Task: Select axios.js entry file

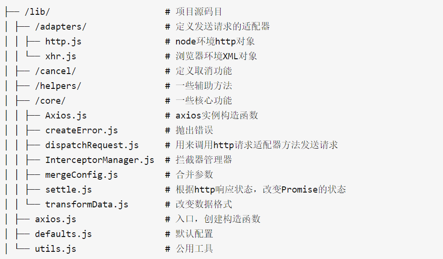Action: tap(55, 219)
